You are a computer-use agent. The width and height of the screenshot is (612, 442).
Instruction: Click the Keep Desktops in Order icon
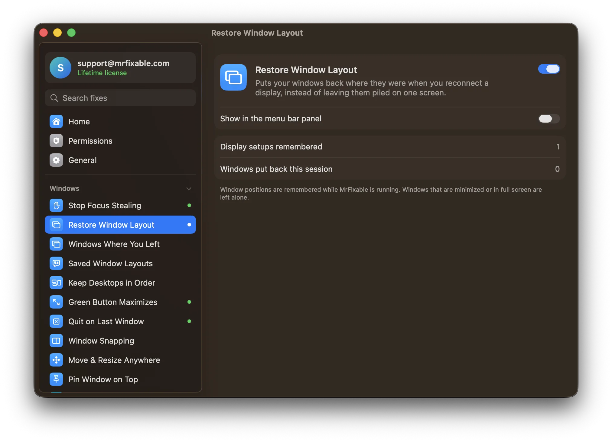56,283
